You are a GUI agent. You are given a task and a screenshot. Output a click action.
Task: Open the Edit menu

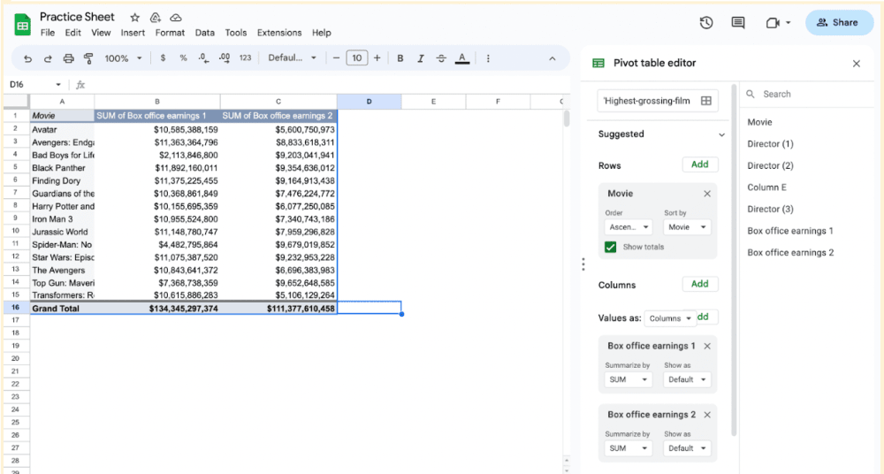pos(72,33)
